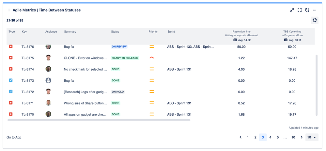The height and width of the screenshot is (151, 326).
Task: Click resolution time value 1.68
Action: (241, 114)
